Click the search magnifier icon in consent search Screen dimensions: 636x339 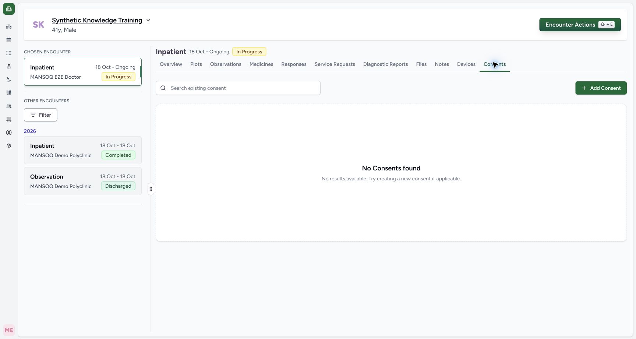(163, 88)
